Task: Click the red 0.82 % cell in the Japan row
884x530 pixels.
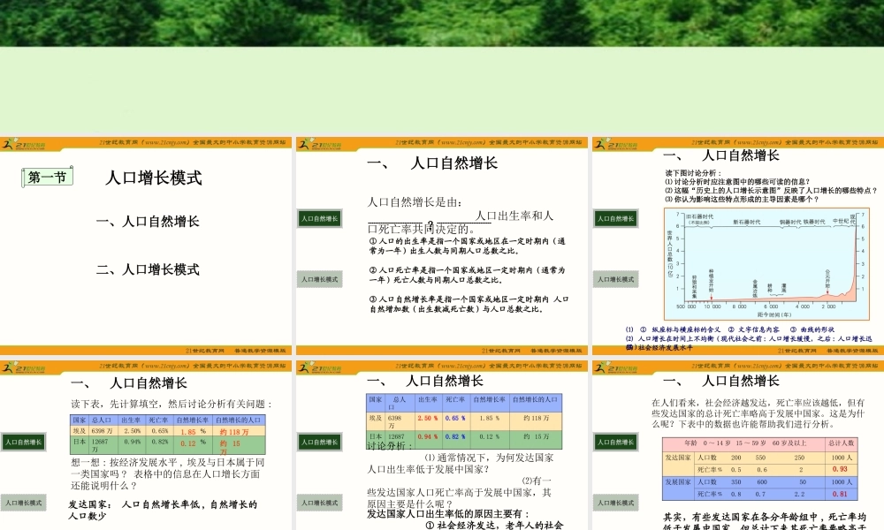Action: pyautogui.click(x=455, y=437)
